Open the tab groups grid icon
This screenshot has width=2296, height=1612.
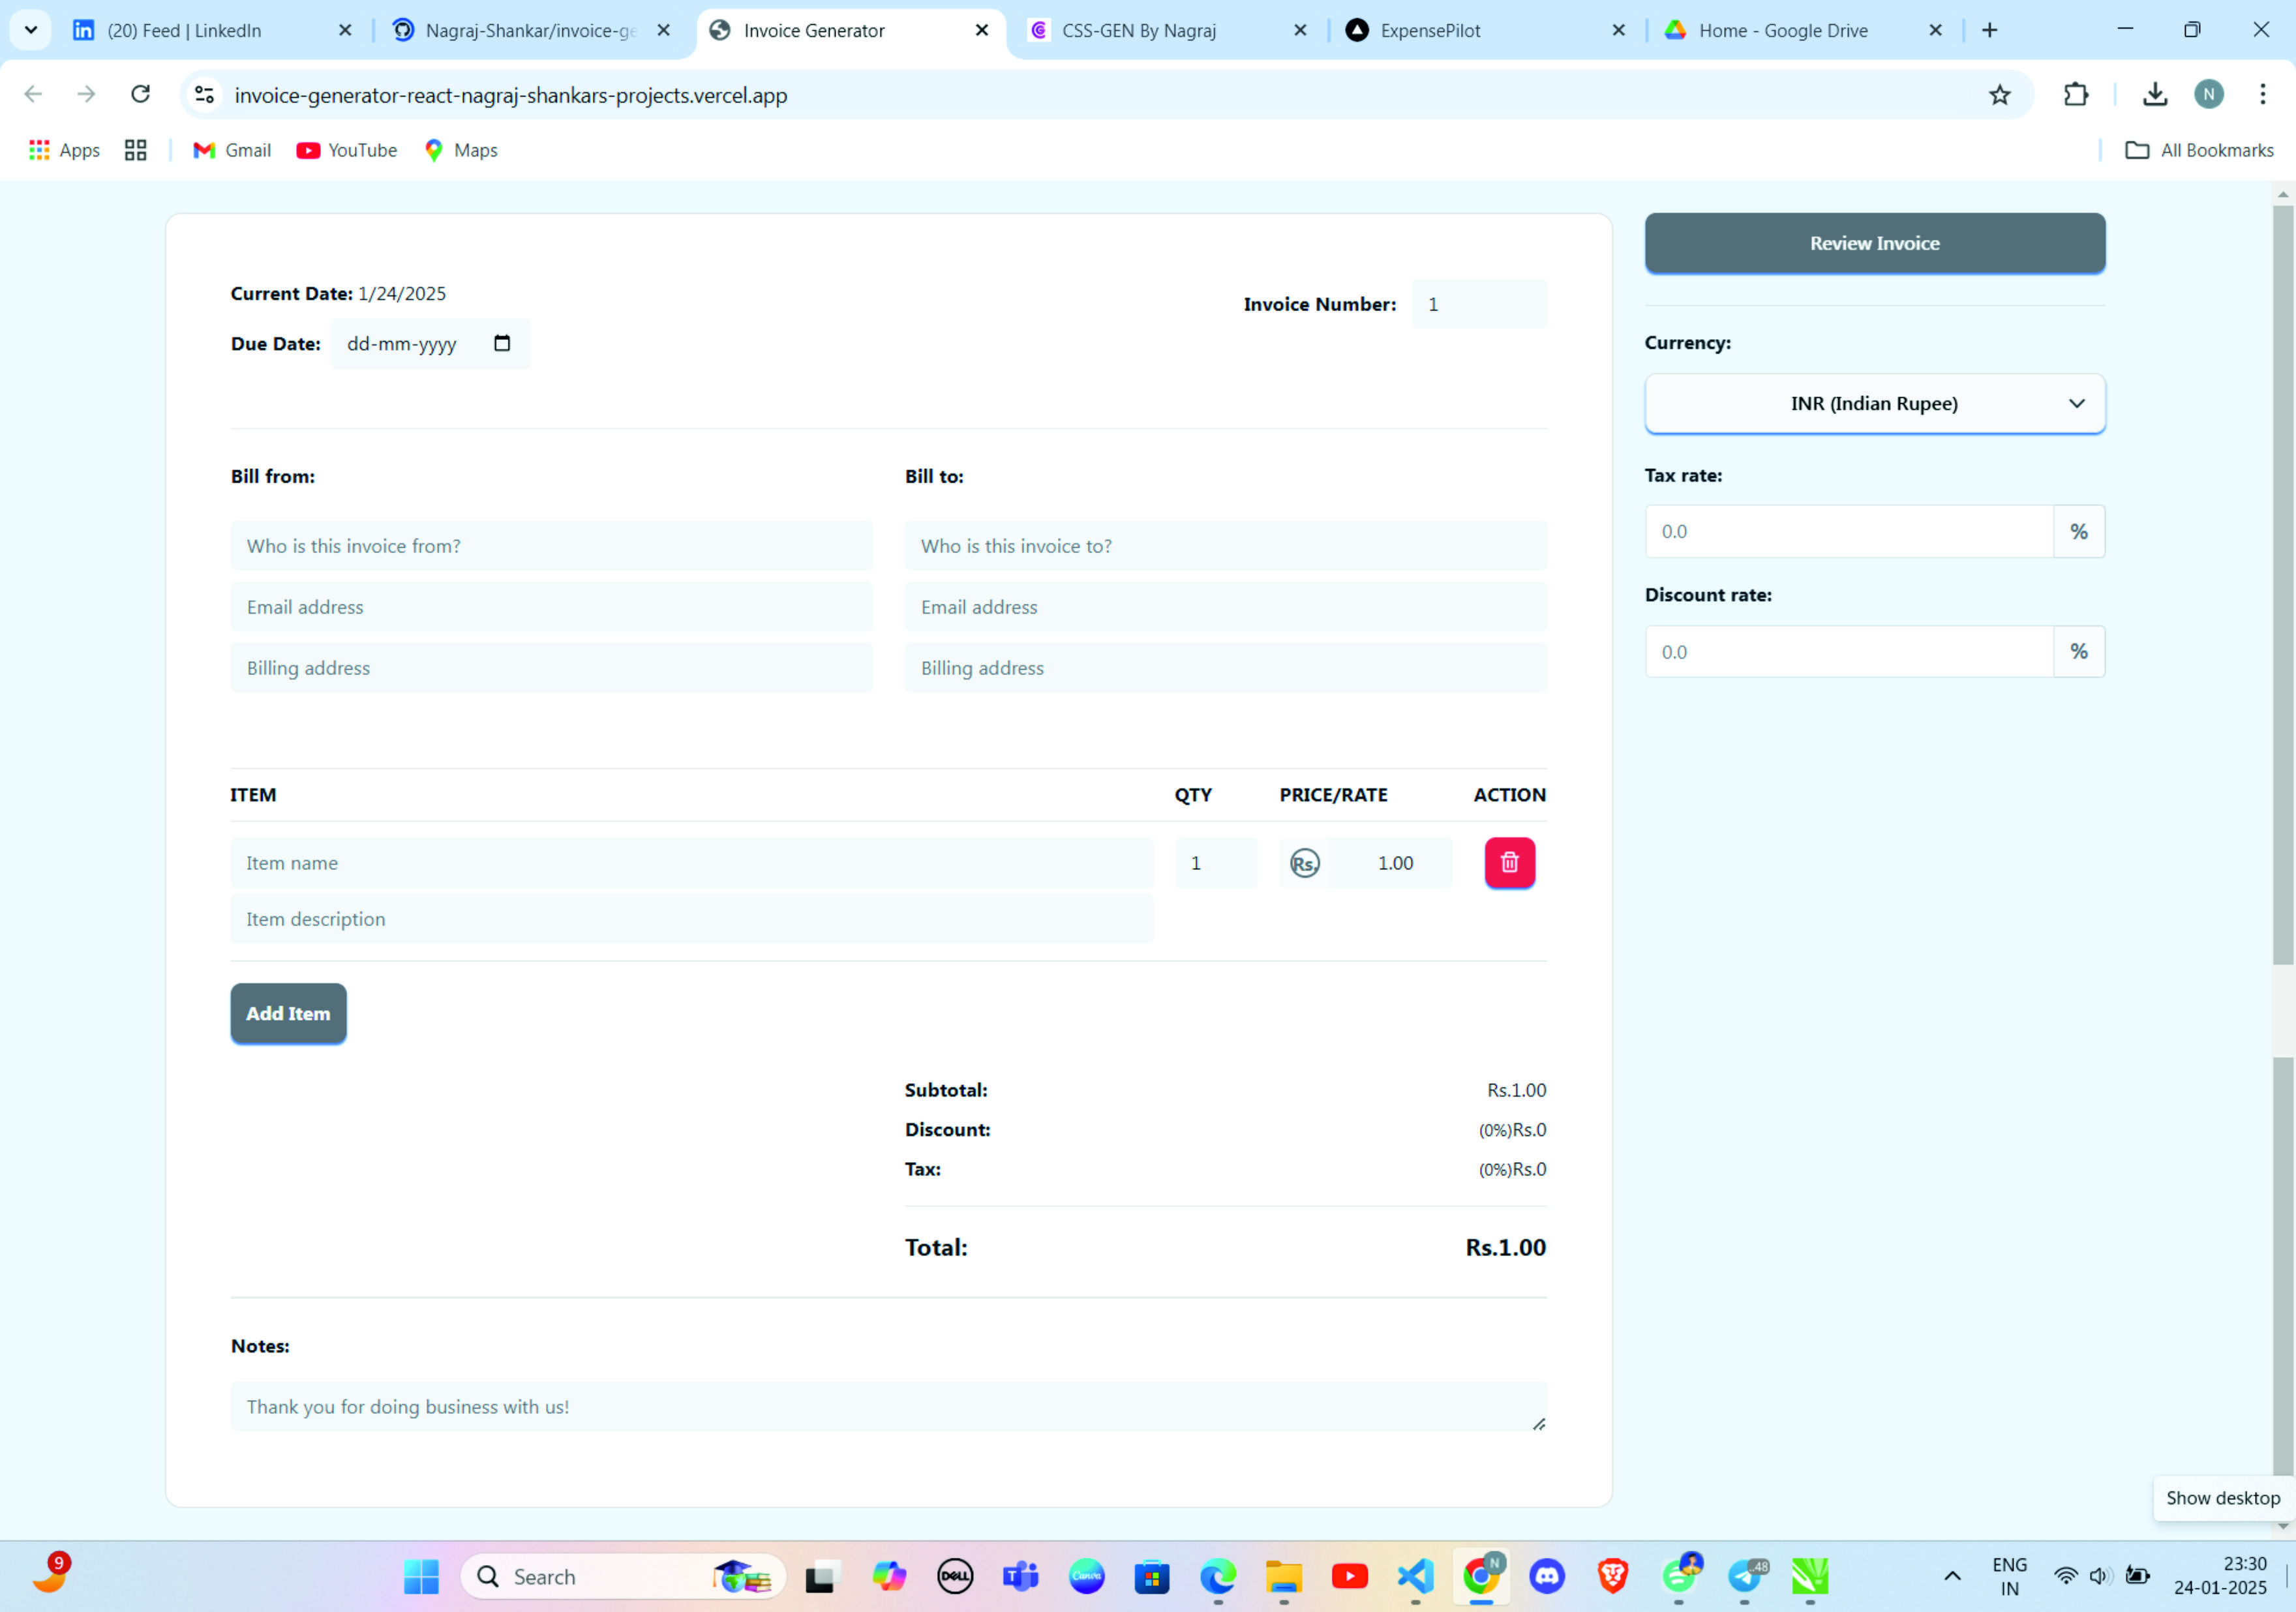point(136,150)
